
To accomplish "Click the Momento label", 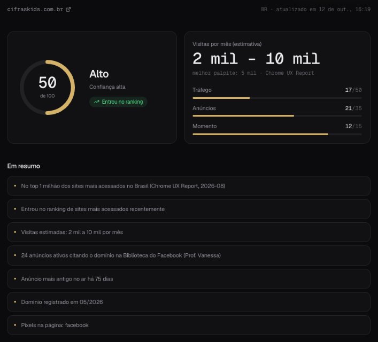I will point(204,126).
